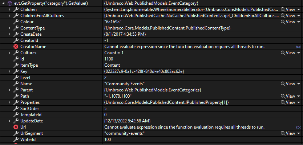Viewport: 303px width, 145px height.
Task: Click the red error icon beside CreatorName
Action: [16, 47]
